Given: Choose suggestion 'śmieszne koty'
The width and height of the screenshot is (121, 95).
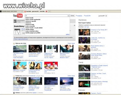Looking at the screenshot, I should pos(30,24).
